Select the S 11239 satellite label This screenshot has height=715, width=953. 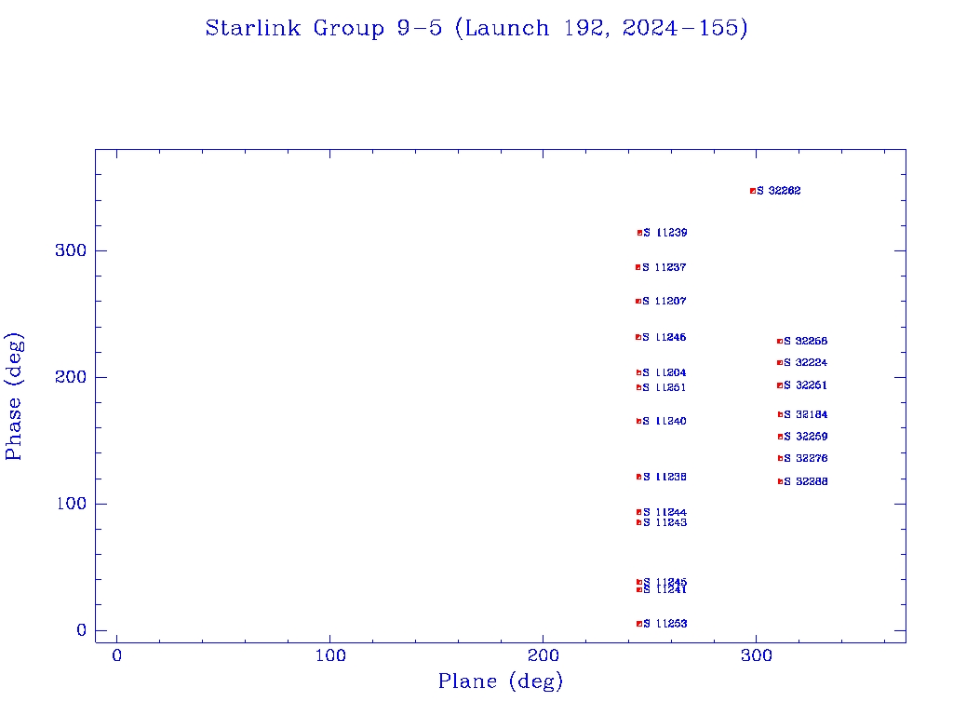click(x=665, y=233)
